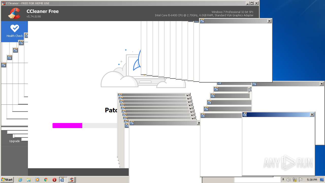Screen dimensions: 325x183
Task: Click the 5:38 PM clock
Action: coord(312,180)
